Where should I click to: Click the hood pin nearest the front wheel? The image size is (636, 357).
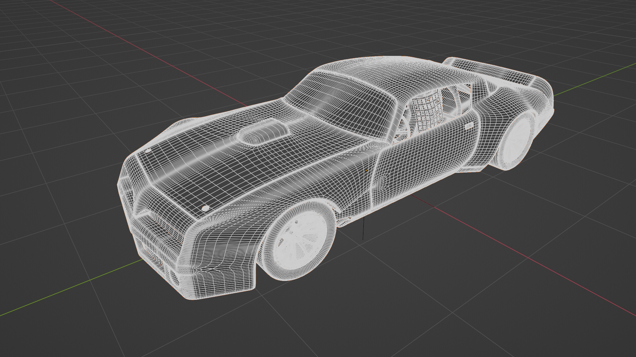click(x=206, y=208)
